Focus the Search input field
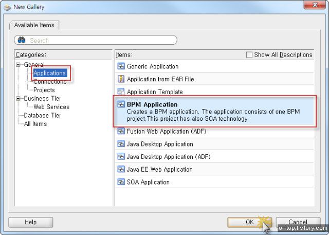The width and height of the screenshot is (329, 235). tap(96, 40)
